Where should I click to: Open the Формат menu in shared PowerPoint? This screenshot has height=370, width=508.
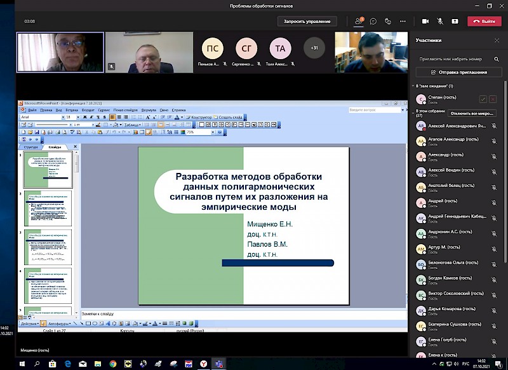click(88, 110)
